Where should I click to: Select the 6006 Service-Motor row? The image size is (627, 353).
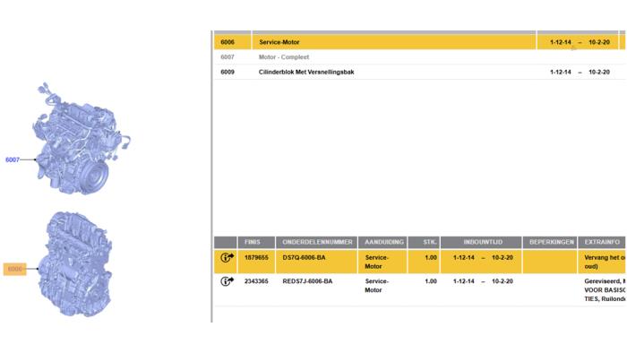coord(419,42)
